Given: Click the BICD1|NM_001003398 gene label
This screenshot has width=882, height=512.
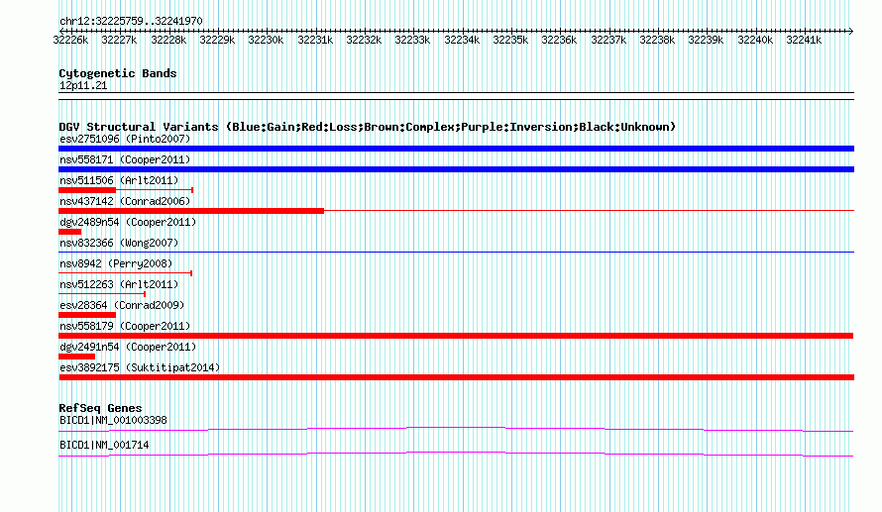Looking at the screenshot, I should click(113, 420).
